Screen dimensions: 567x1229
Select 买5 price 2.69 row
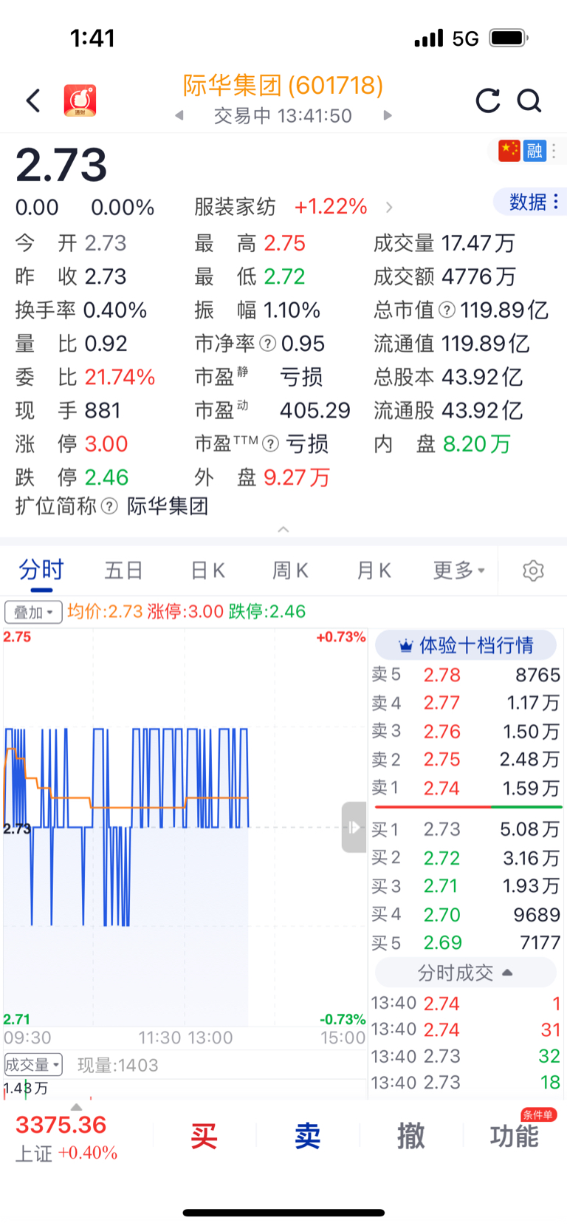tap(466, 943)
